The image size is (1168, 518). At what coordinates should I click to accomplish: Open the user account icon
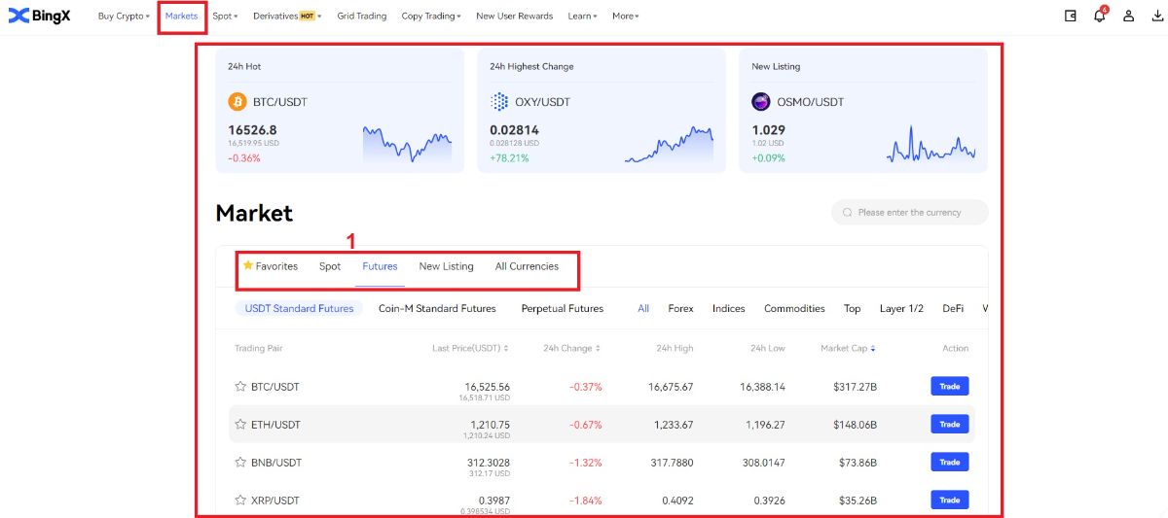pos(1129,16)
